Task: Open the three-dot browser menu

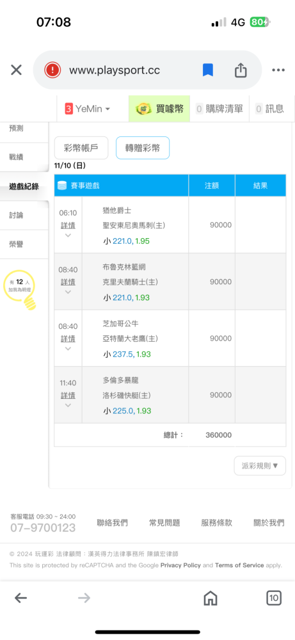Action: 278,70
